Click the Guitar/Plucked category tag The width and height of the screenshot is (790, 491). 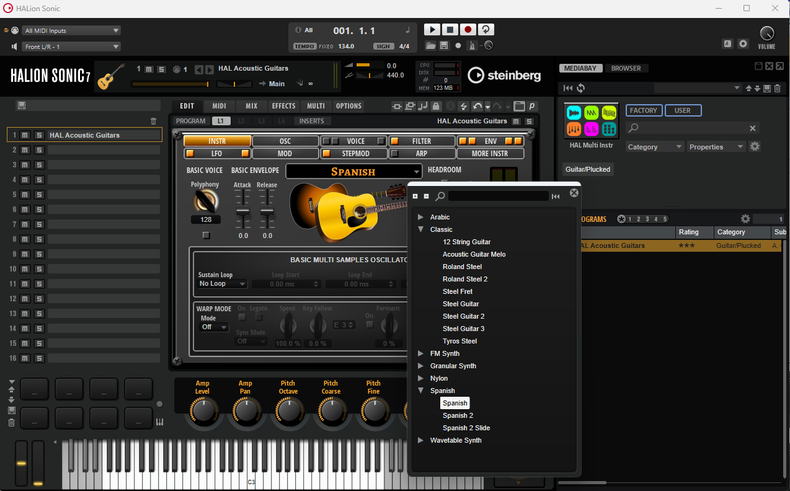coord(588,169)
